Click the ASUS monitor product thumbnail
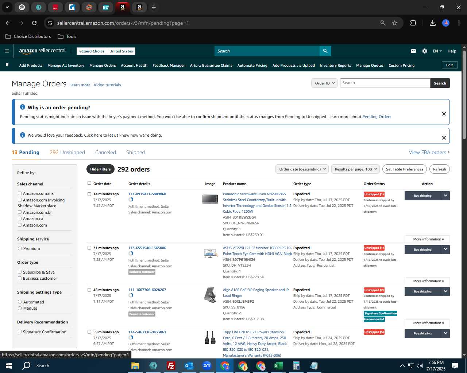The height and width of the screenshot is (373, 467). [x=211, y=253]
